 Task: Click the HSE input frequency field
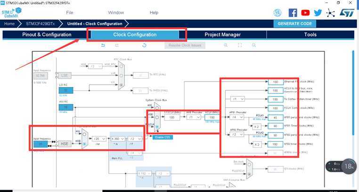pos(41,144)
